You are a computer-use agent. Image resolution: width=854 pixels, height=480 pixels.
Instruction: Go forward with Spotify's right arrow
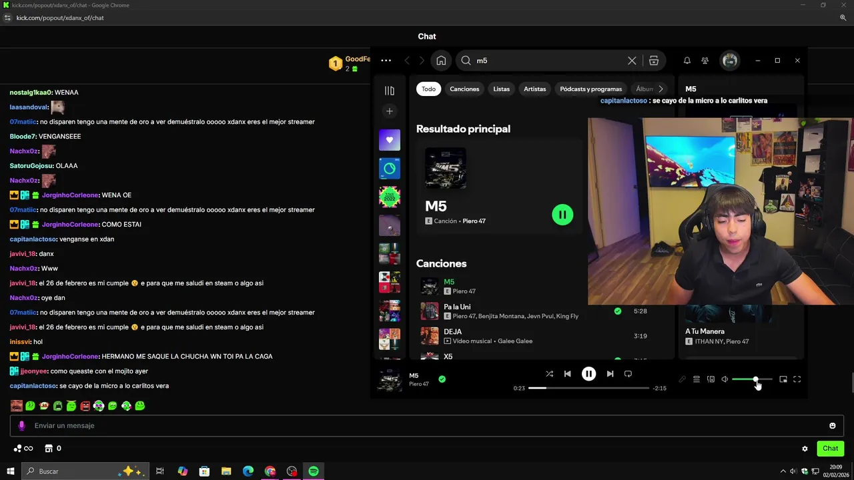click(422, 61)
